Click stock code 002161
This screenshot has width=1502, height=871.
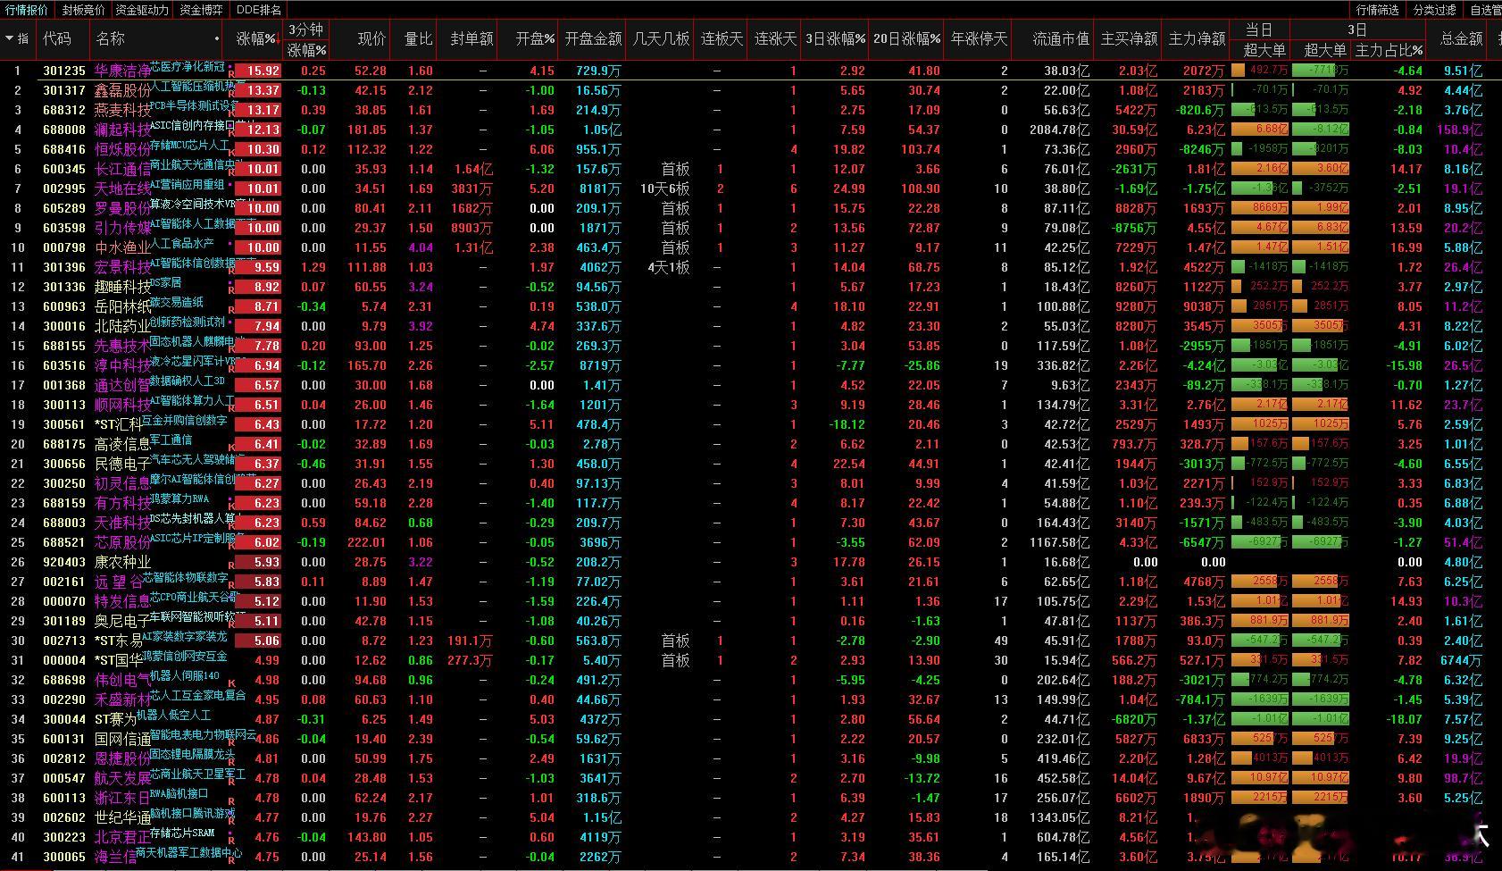tap(64, 582)
